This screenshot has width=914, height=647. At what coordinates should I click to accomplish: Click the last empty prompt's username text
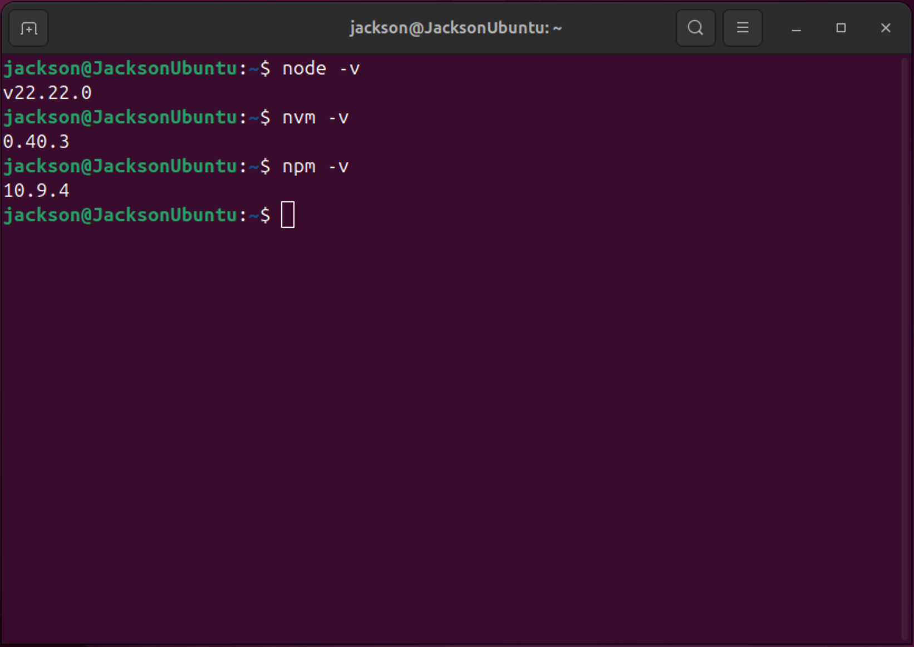(x=42, y=215)
